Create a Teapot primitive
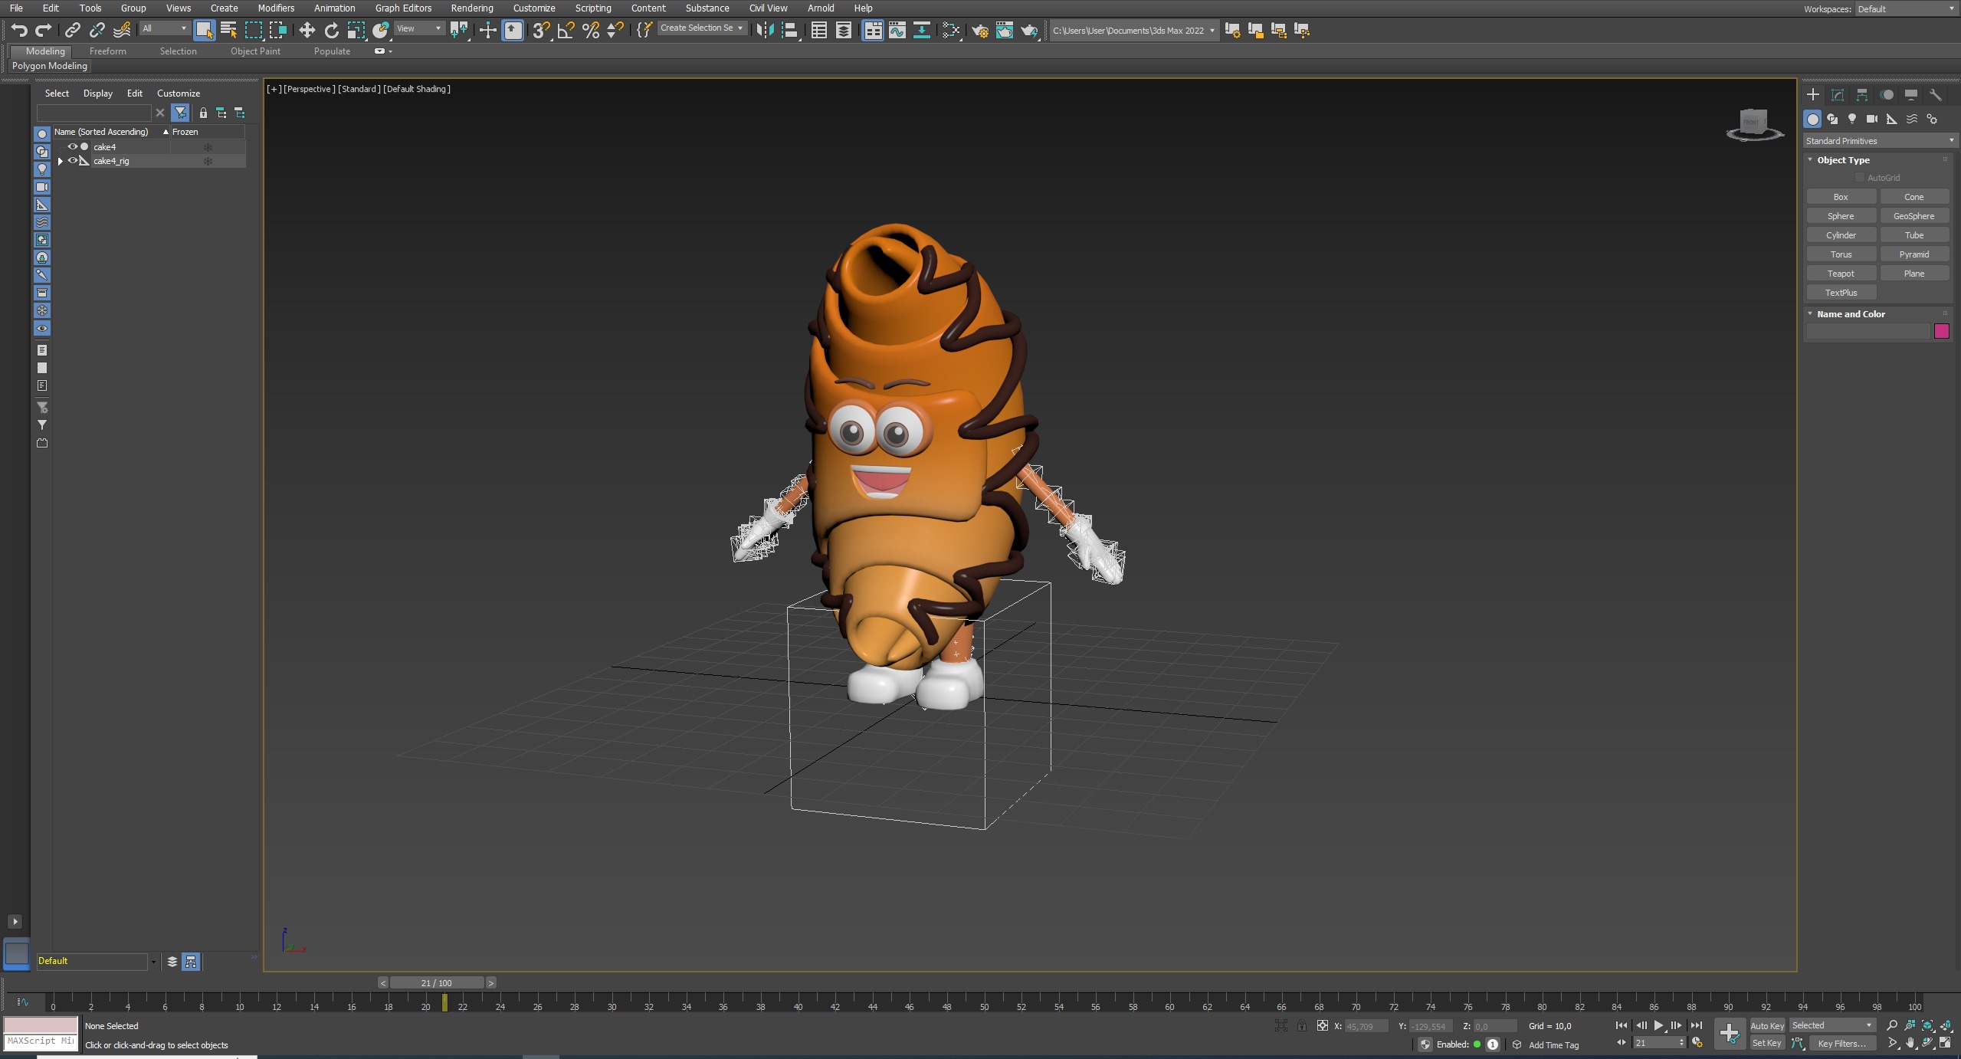The image size is (1961, 1059). [1841, 274]
